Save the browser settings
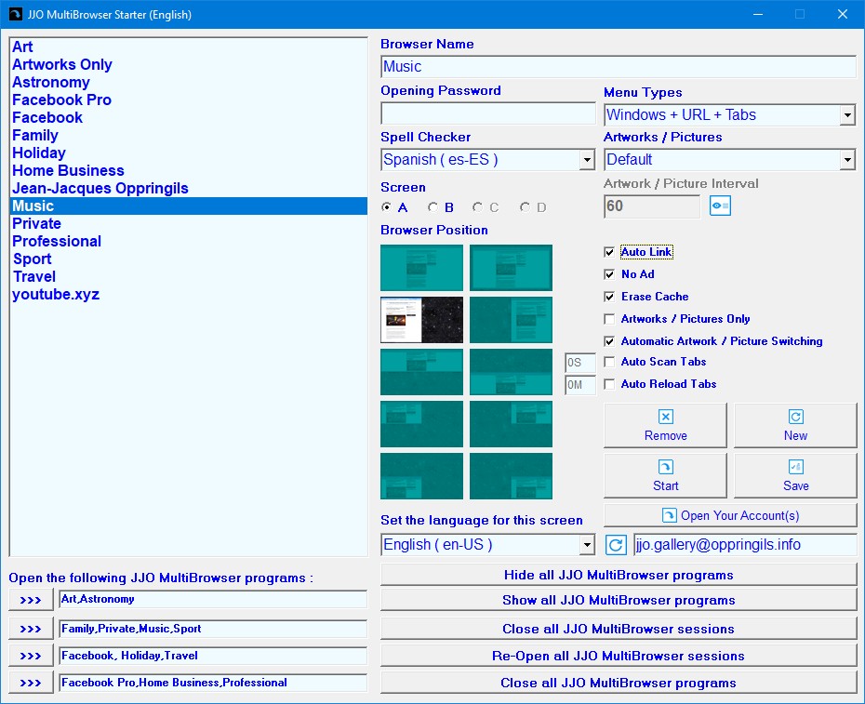This screenshot has width=865, height=704. 795,476
